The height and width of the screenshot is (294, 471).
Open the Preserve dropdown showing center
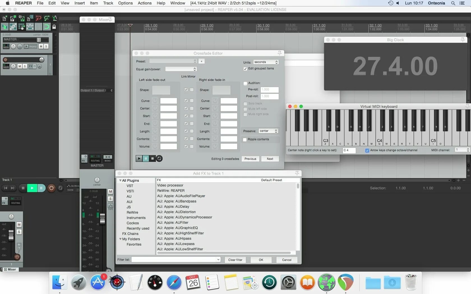[x=268, y=131]
